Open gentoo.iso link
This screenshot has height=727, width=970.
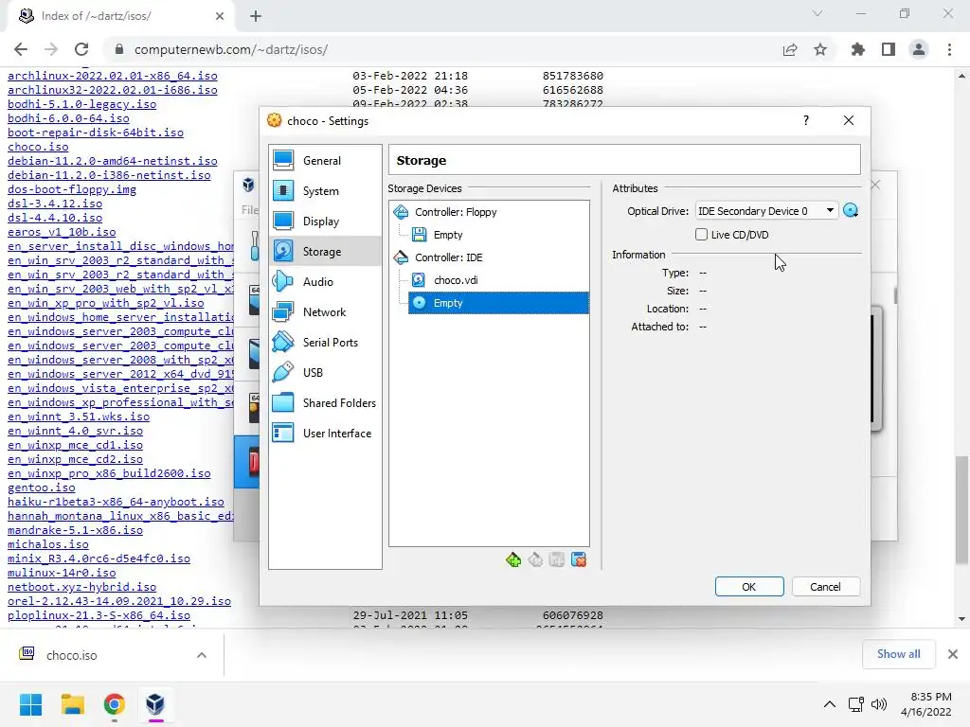pos(42,488)
